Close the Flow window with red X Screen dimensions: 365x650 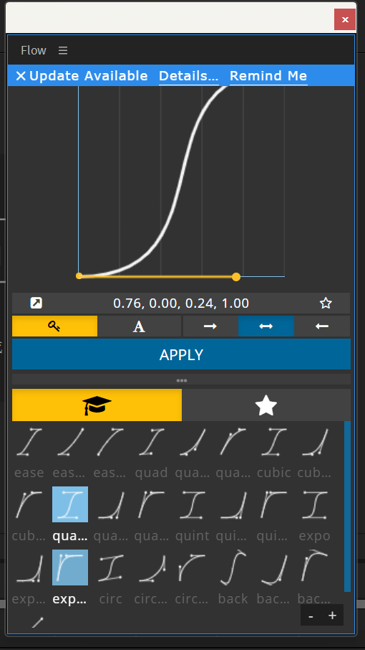[x=345, y=19]
